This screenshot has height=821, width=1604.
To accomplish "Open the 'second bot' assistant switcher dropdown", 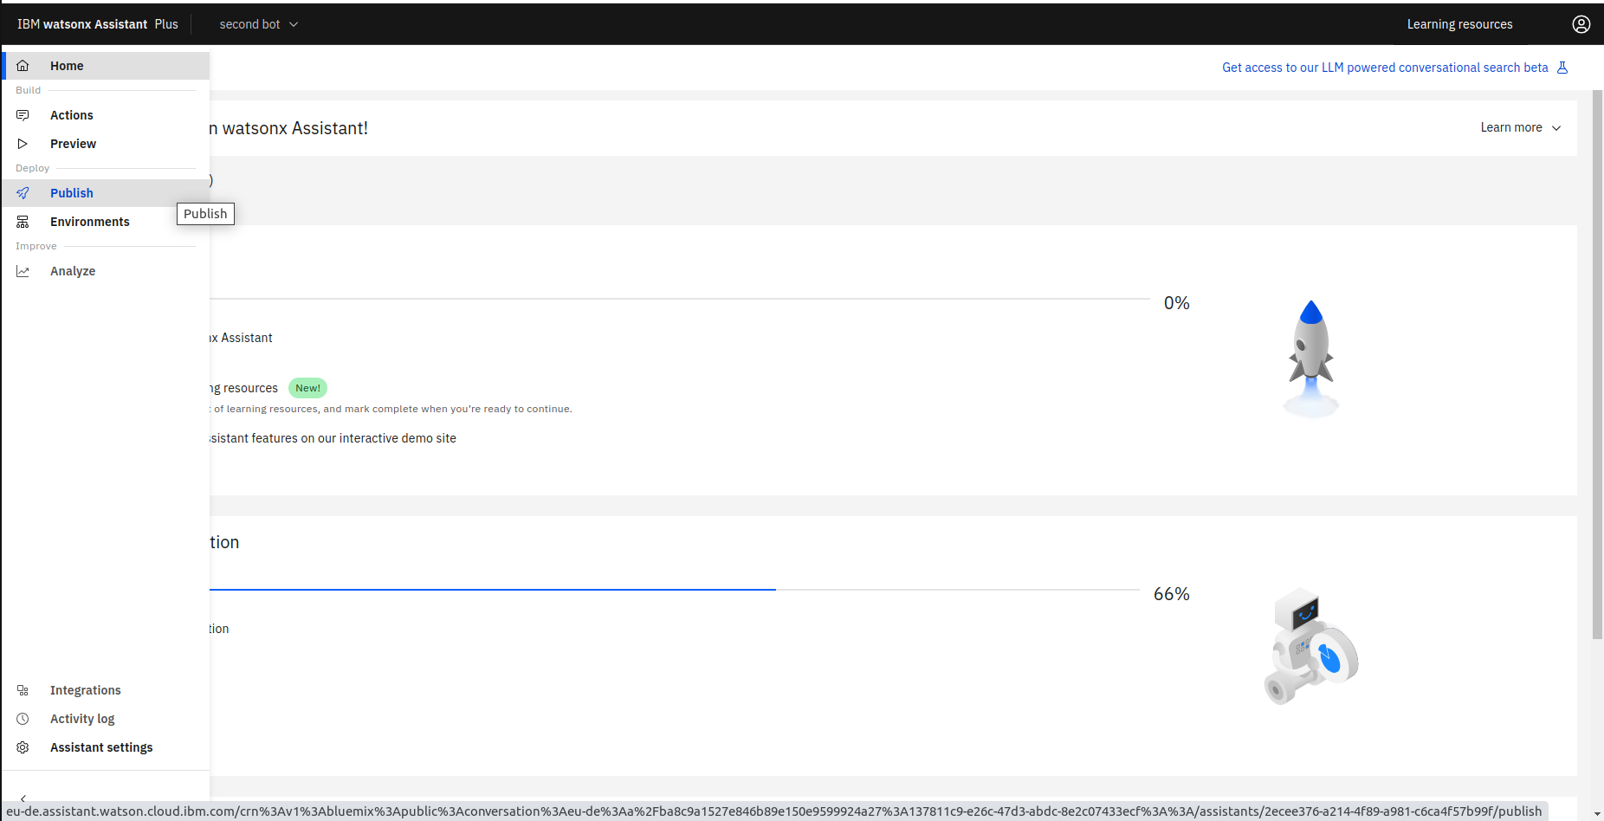I will tap(258, 24).
